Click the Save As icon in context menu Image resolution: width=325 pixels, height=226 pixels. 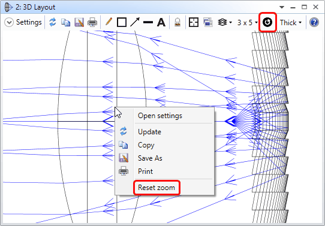point(124,158)
